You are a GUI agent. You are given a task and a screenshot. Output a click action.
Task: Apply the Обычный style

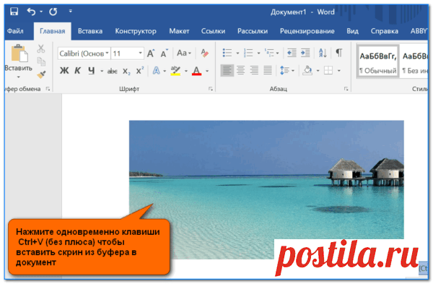377,62
